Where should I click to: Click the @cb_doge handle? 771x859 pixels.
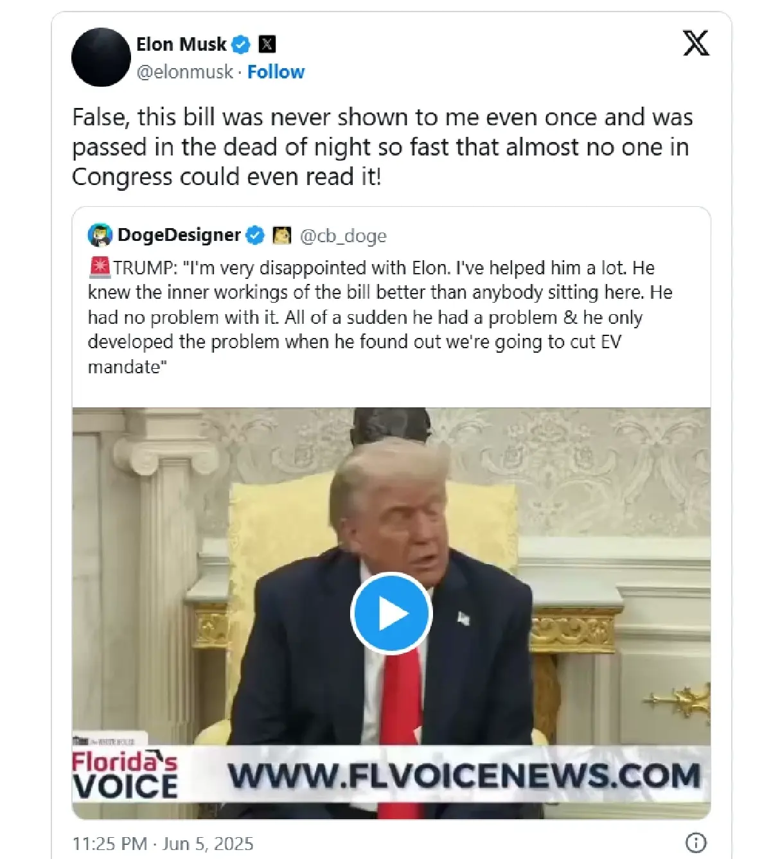[343, 236]
